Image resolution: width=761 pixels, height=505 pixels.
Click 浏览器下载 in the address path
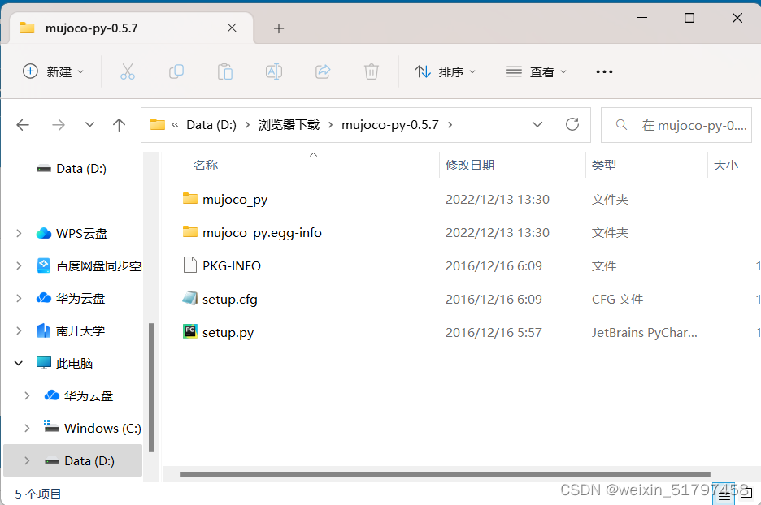(x=289, y=125)
